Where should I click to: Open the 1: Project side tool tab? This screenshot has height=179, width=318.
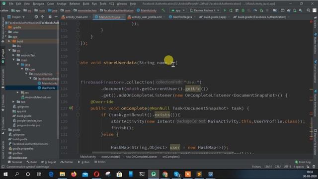[x=3, y=55]
